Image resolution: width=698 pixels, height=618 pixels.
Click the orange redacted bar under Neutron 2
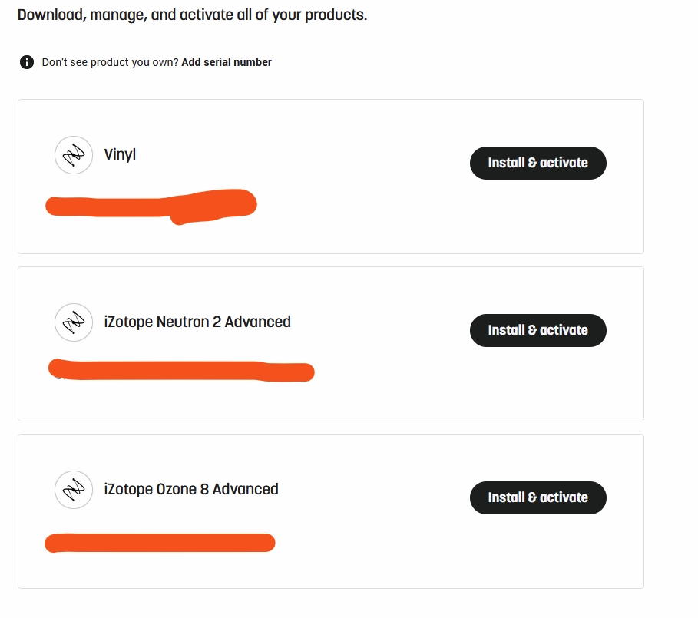coord(181,370)
